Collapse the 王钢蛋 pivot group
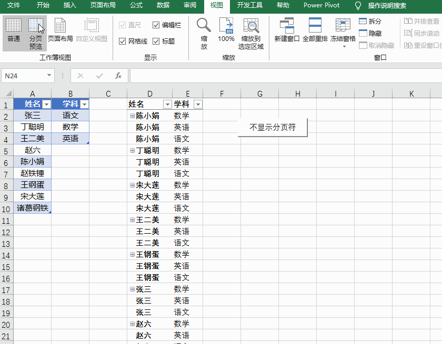Image resolution: width=442 pixels, height=344 pixels. [x=132, y=254]
